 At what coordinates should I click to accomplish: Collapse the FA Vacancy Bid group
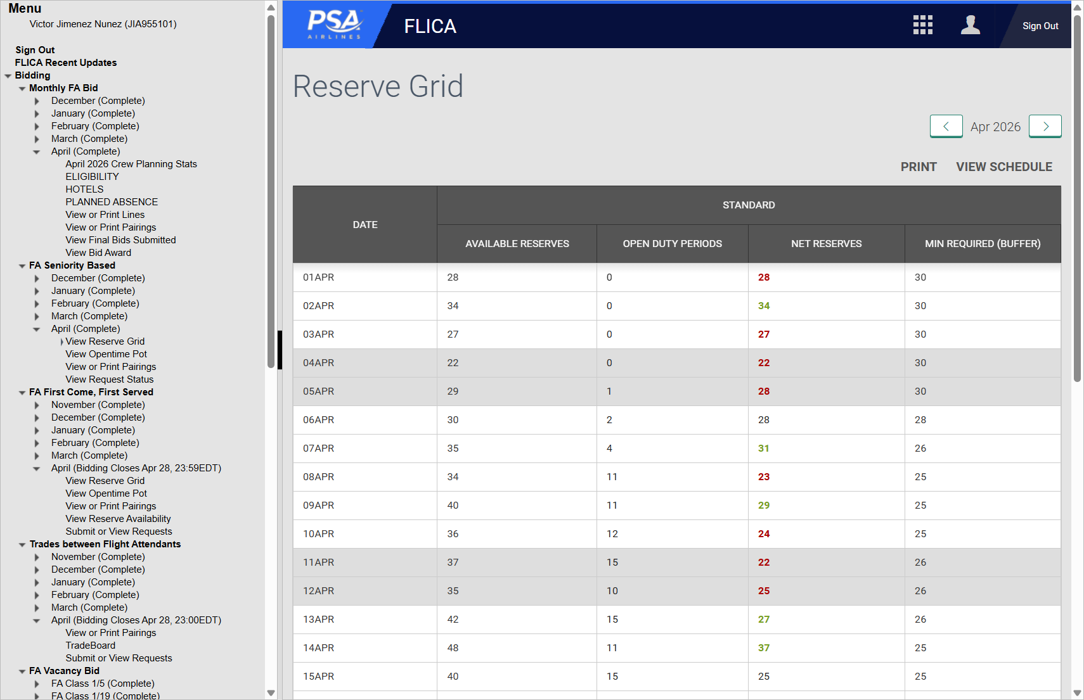click(22, 671)
